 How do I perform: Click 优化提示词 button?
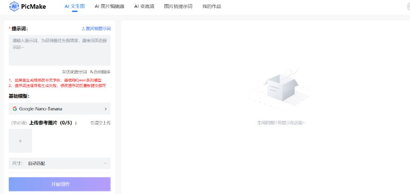74,72
